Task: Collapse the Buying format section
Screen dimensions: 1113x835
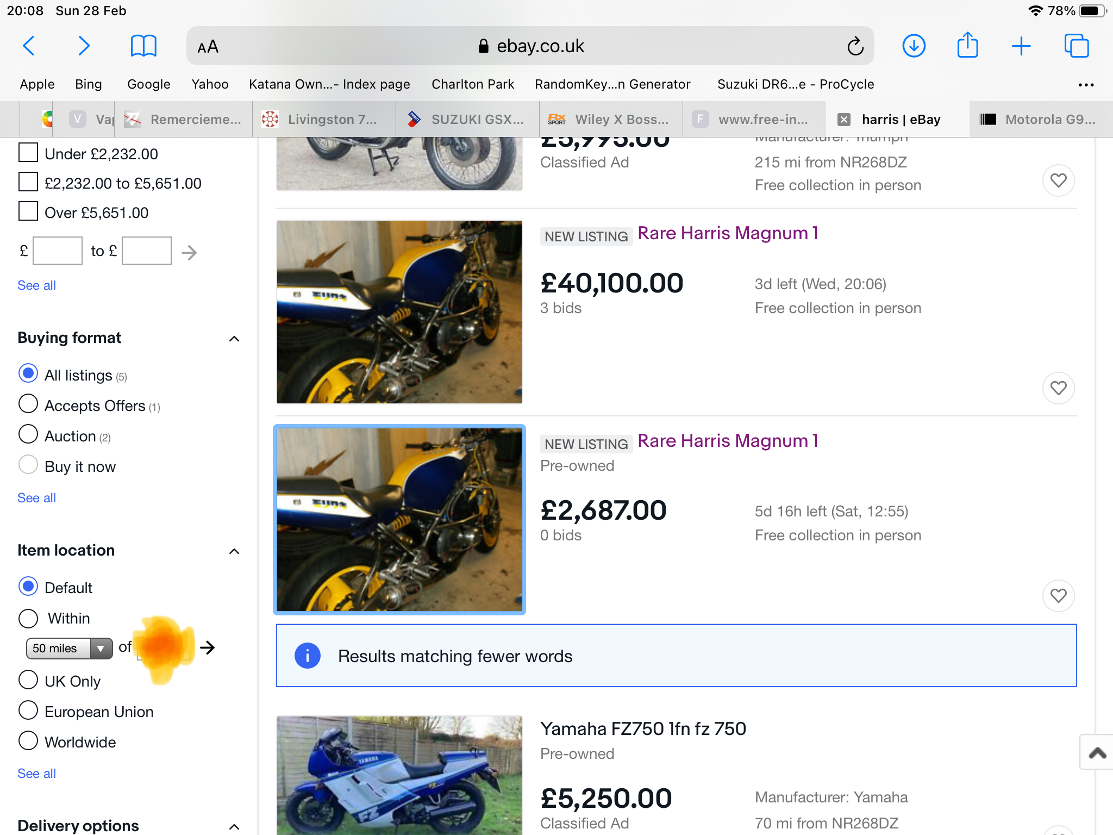Action: click(234, 339)
